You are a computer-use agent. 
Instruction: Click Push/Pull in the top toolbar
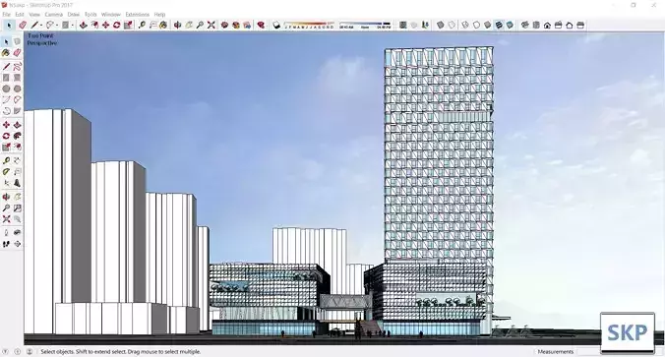point(83,25)
